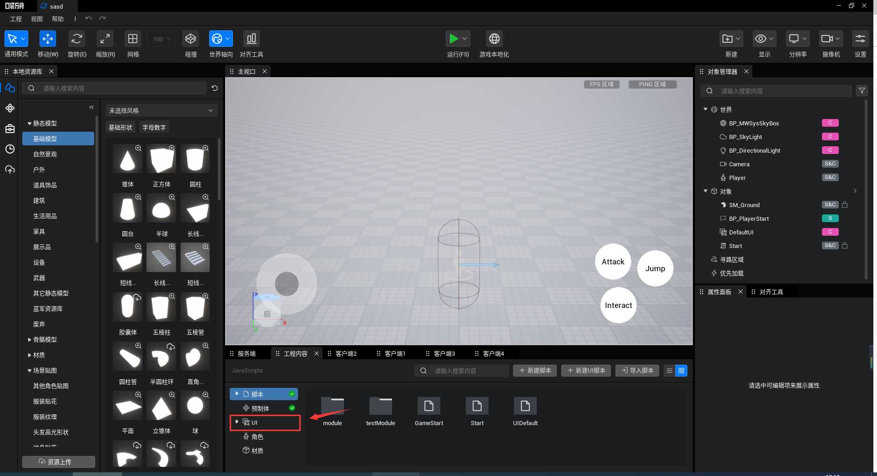
Task: Select BP_DirectionalLight in object manager
Action: click(x=754, y=150)
